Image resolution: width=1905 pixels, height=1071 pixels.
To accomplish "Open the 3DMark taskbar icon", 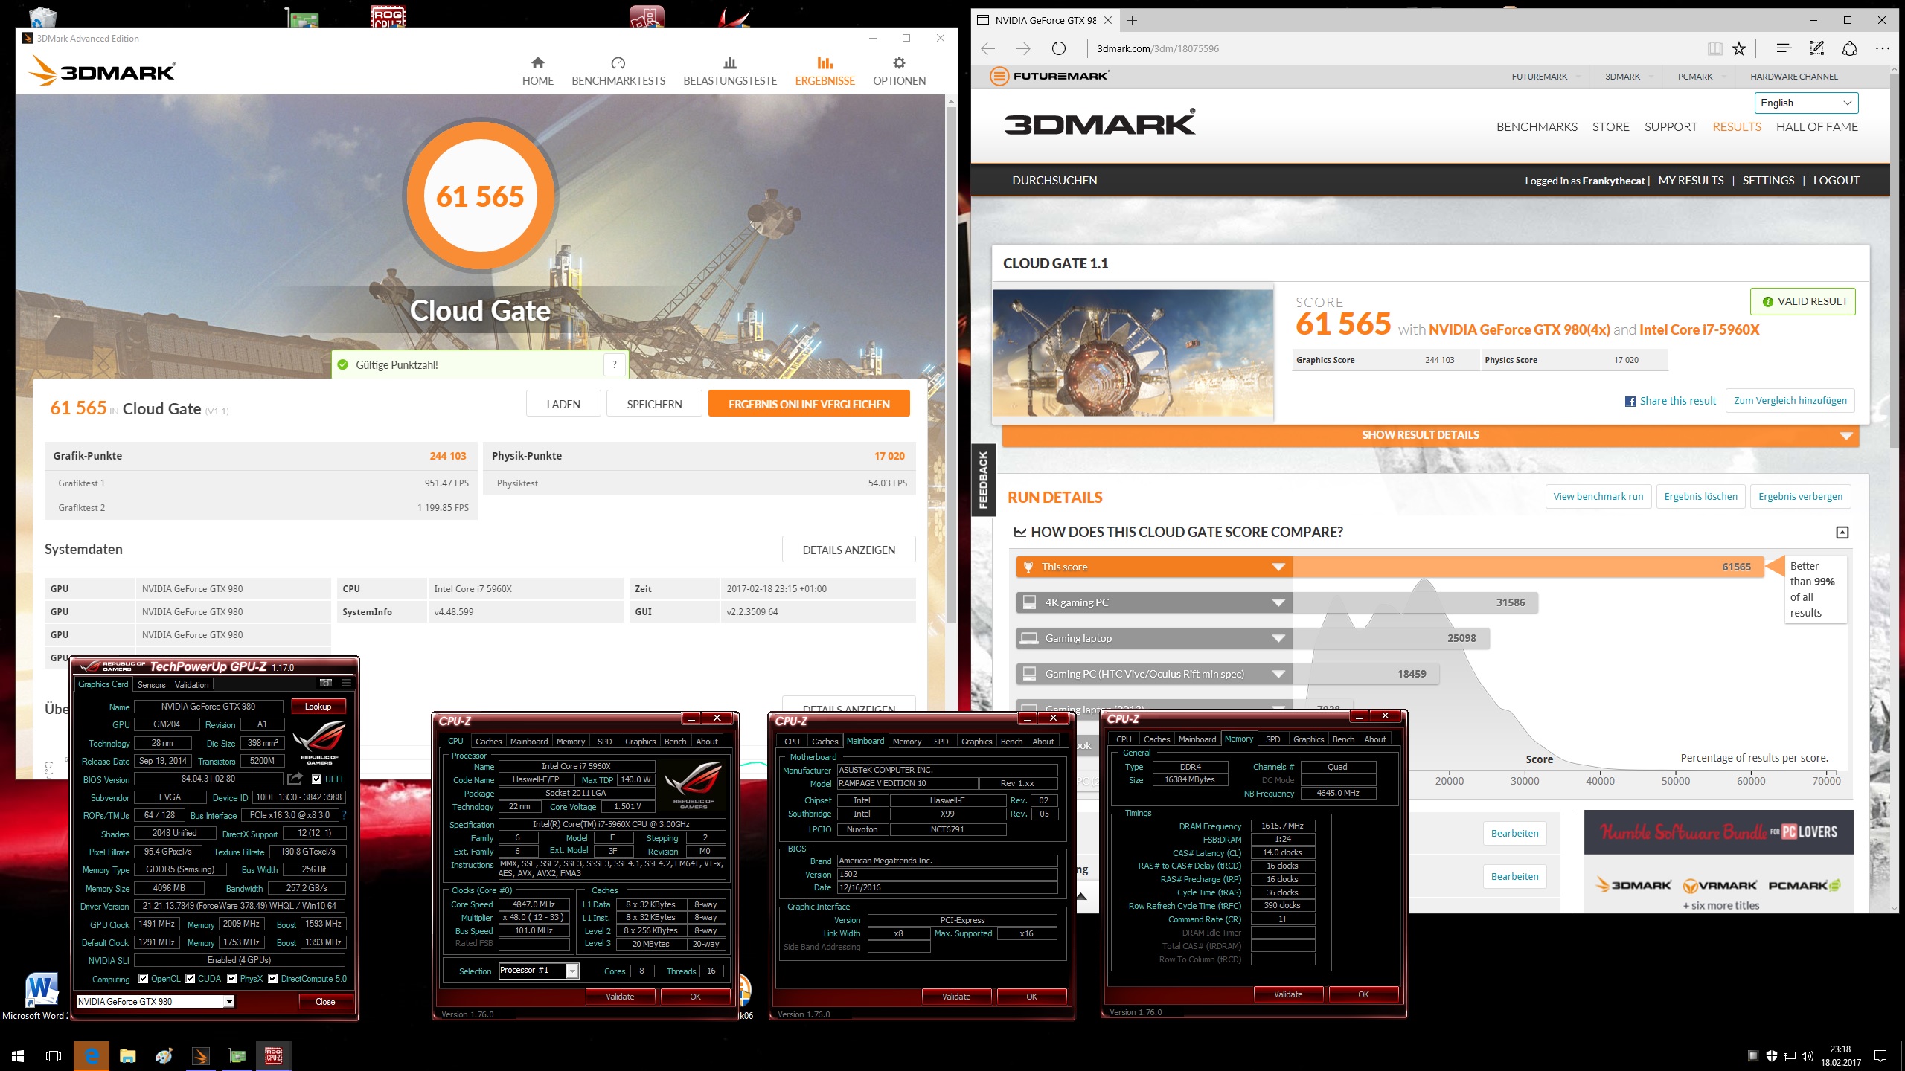I will click(x=200, y=1055).
